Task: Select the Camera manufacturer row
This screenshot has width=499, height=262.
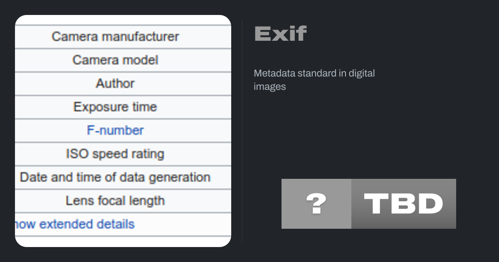Action: point(115,37)
